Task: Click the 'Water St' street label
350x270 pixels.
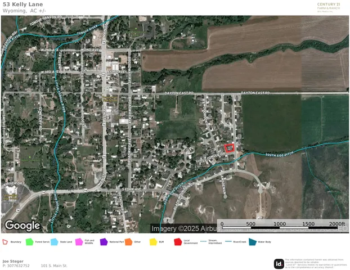Action: (60, 60)
